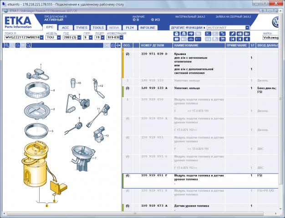Switch to the TOOLS tab
This screenshot has width=285, height=218.
pyautogui.click(x=98, y=28)
